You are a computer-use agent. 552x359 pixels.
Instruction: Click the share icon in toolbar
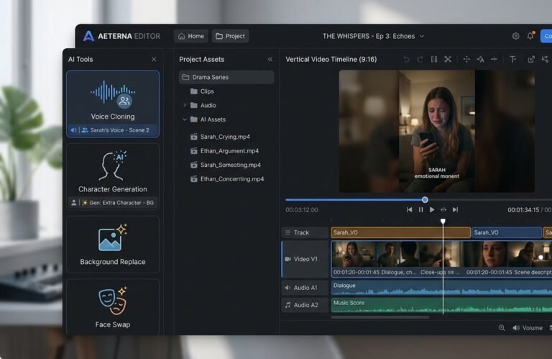[546, 59]
